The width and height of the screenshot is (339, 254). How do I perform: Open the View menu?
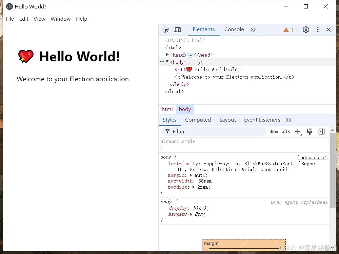tap(39, 19)
